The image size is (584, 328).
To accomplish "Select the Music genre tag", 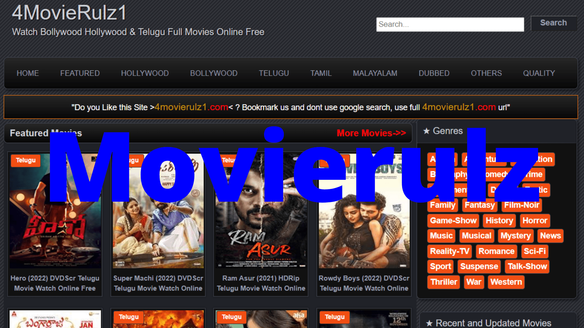I will pos(441,236).
